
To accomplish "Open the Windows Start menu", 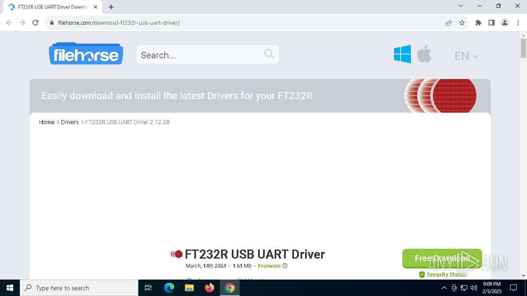I will 10,288.
